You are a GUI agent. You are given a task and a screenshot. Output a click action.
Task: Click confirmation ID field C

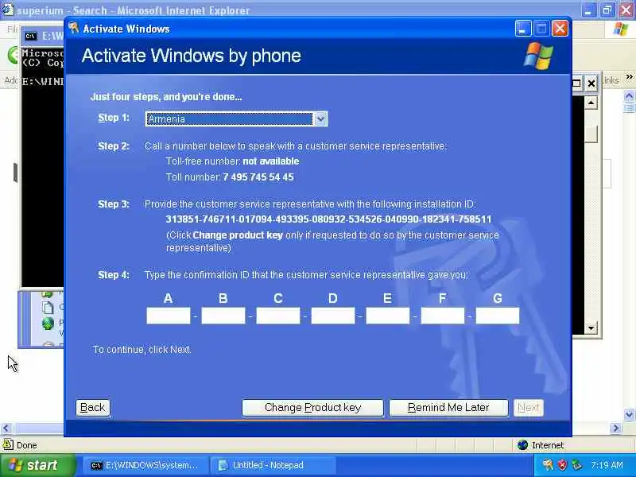coord(278,316)
